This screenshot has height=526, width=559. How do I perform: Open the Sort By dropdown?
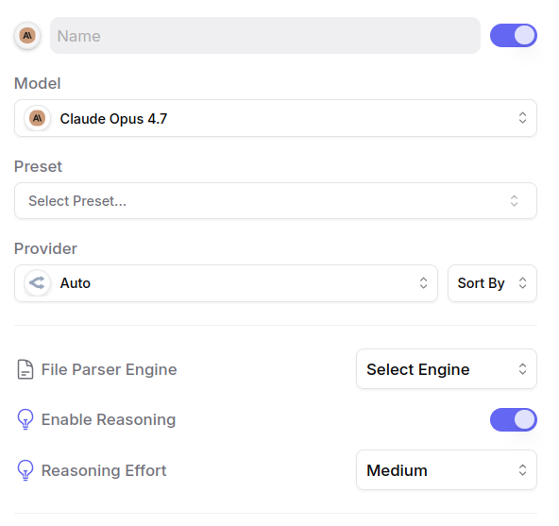click(492, 283)
